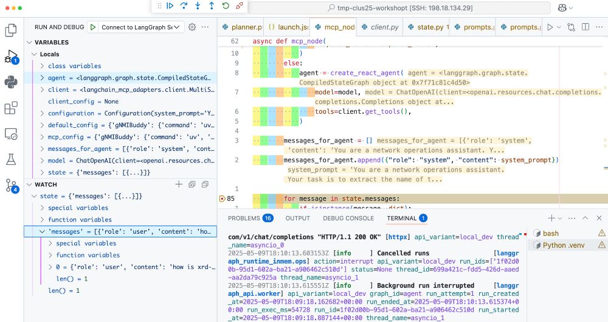Add expression to Watch panel
This screenshot has height=322, width=608.
click(x=179, y=184)
